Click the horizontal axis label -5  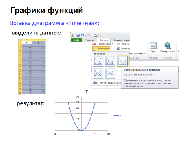[x=68, y=134]
